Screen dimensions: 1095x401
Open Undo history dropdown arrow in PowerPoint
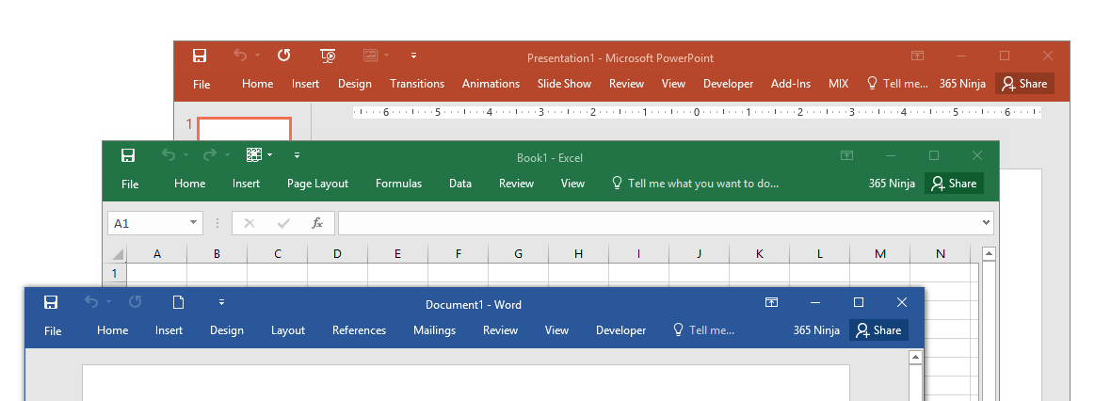[257, 56]
